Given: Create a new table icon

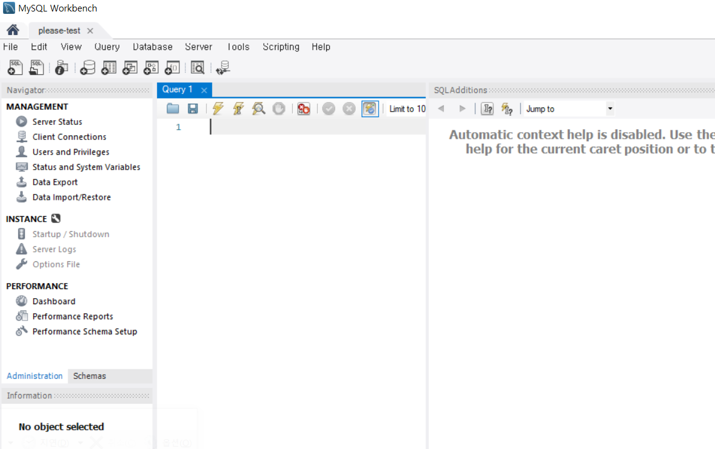Looking at the screenshot, I should (109, 68).
